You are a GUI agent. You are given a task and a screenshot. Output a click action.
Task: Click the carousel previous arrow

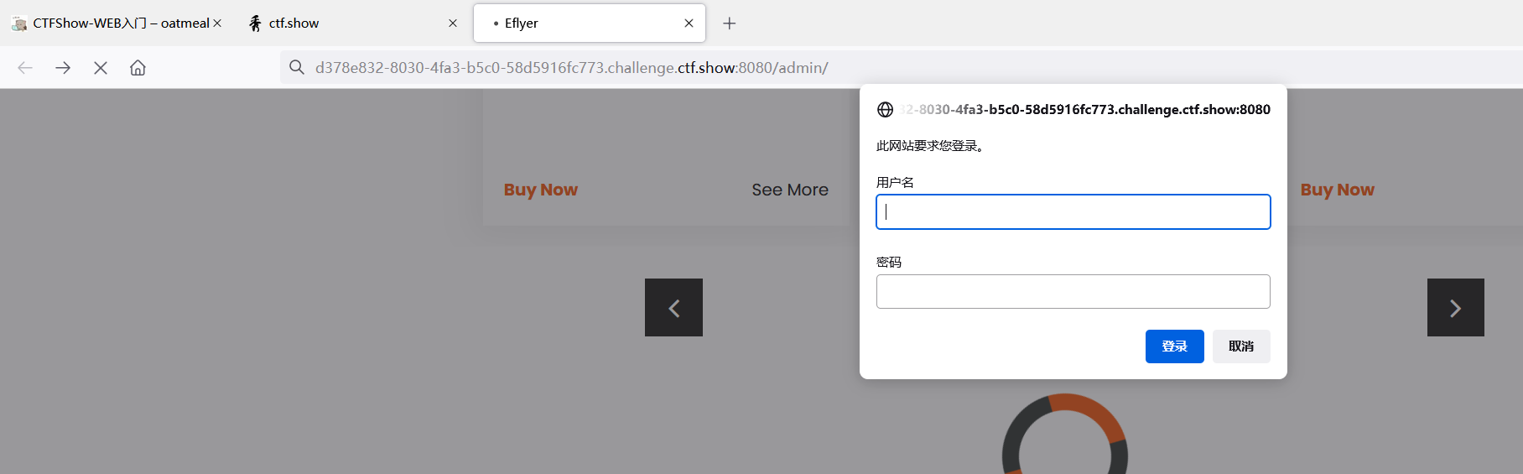click(x=673, y=308)
